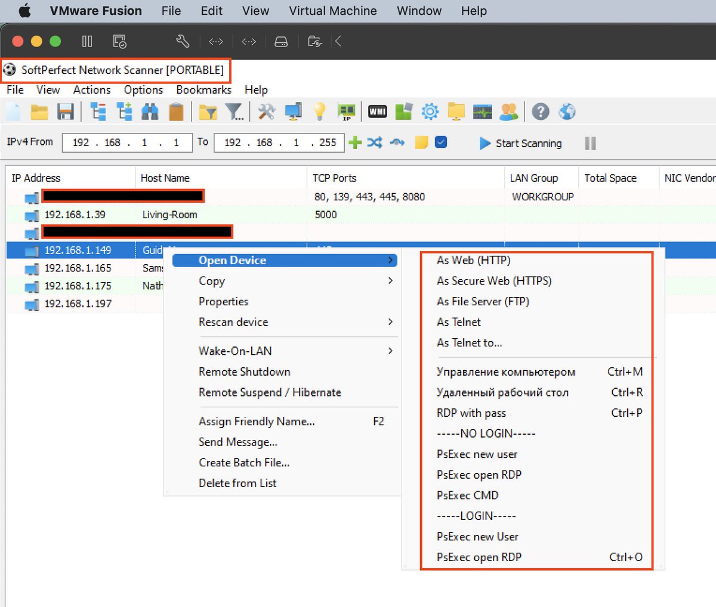Click the green plus add range icon

[x=355, y=143]
